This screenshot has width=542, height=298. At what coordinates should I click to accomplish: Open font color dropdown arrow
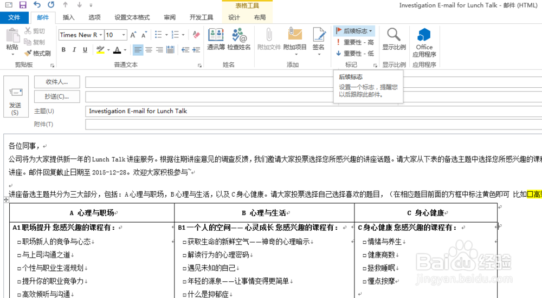point(125,50)
